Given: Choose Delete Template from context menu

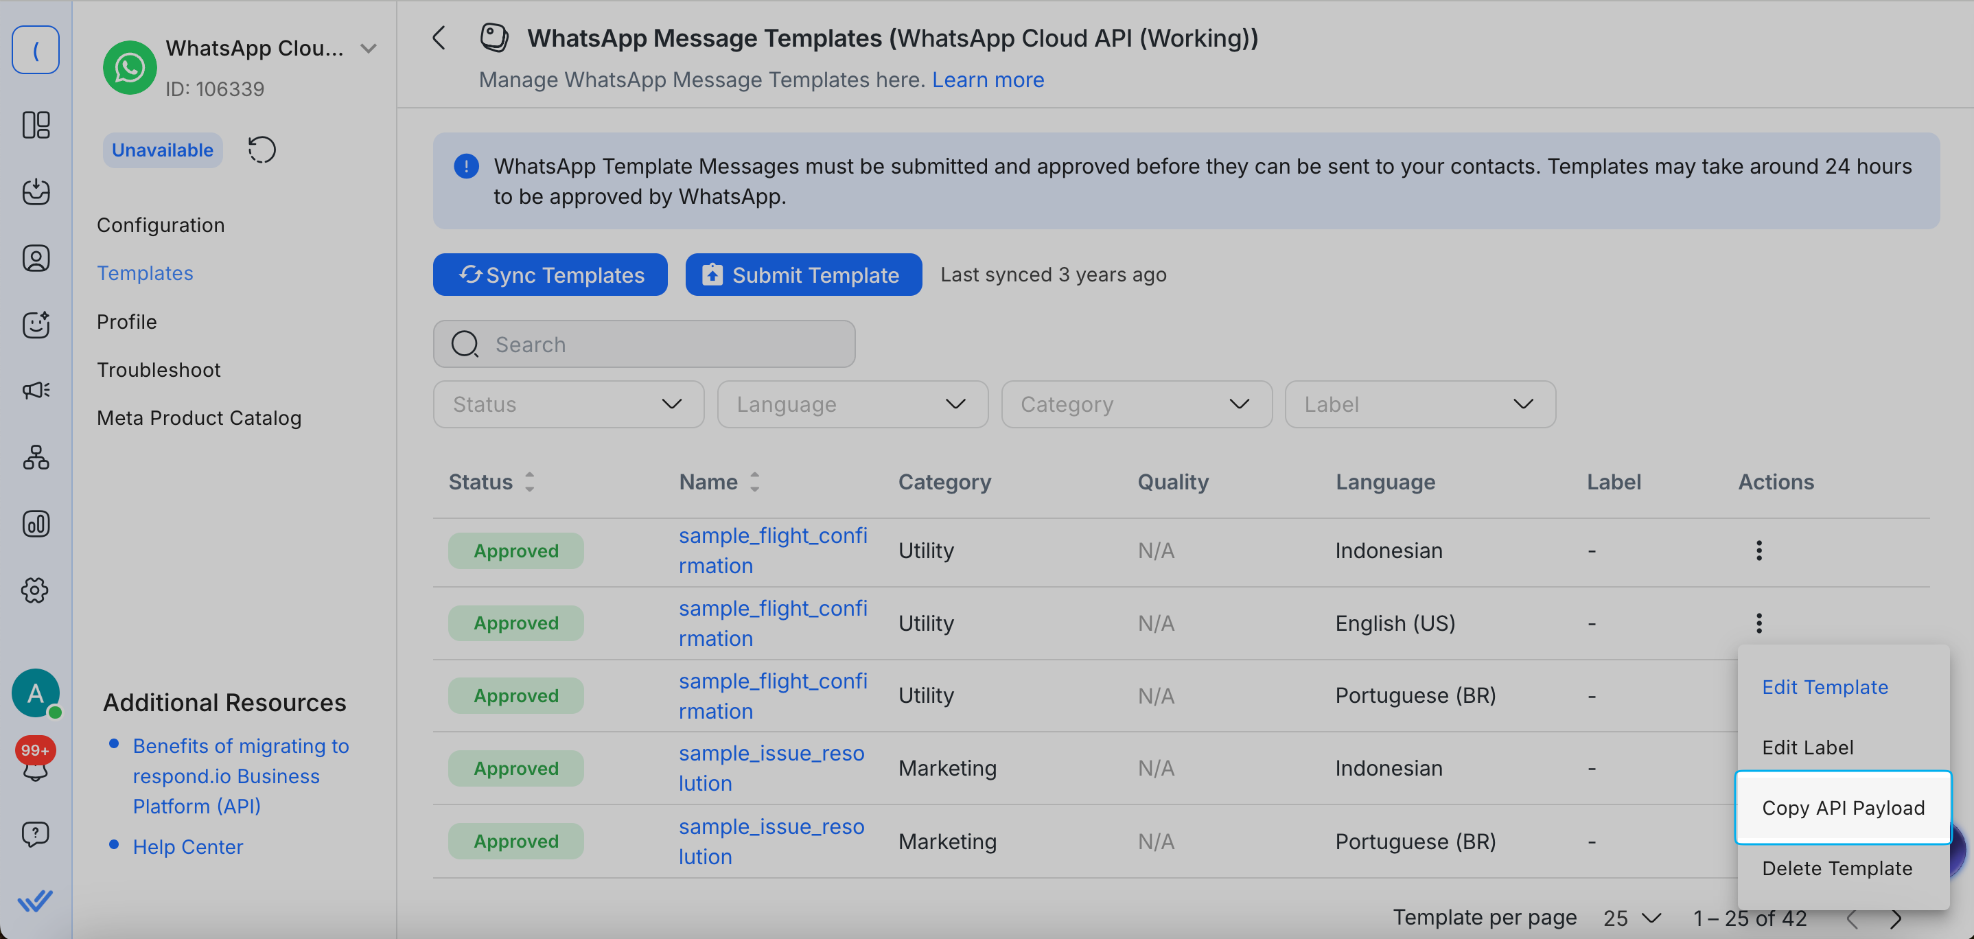Looking at the screenshot, I should coord(1836,868).
